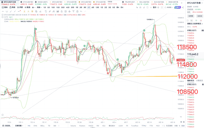
Task: Click the 加自选 button
Action: (x=200, y=16)
